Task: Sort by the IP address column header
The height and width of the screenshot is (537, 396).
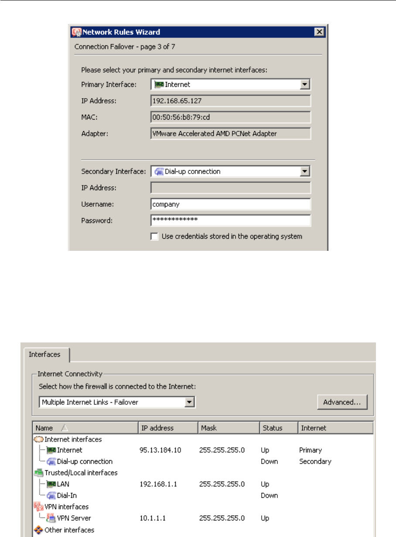Action: click(x=167, y=428)
